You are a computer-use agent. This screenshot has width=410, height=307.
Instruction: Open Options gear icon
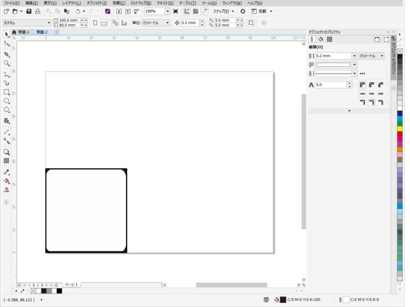tap(243, 11)
